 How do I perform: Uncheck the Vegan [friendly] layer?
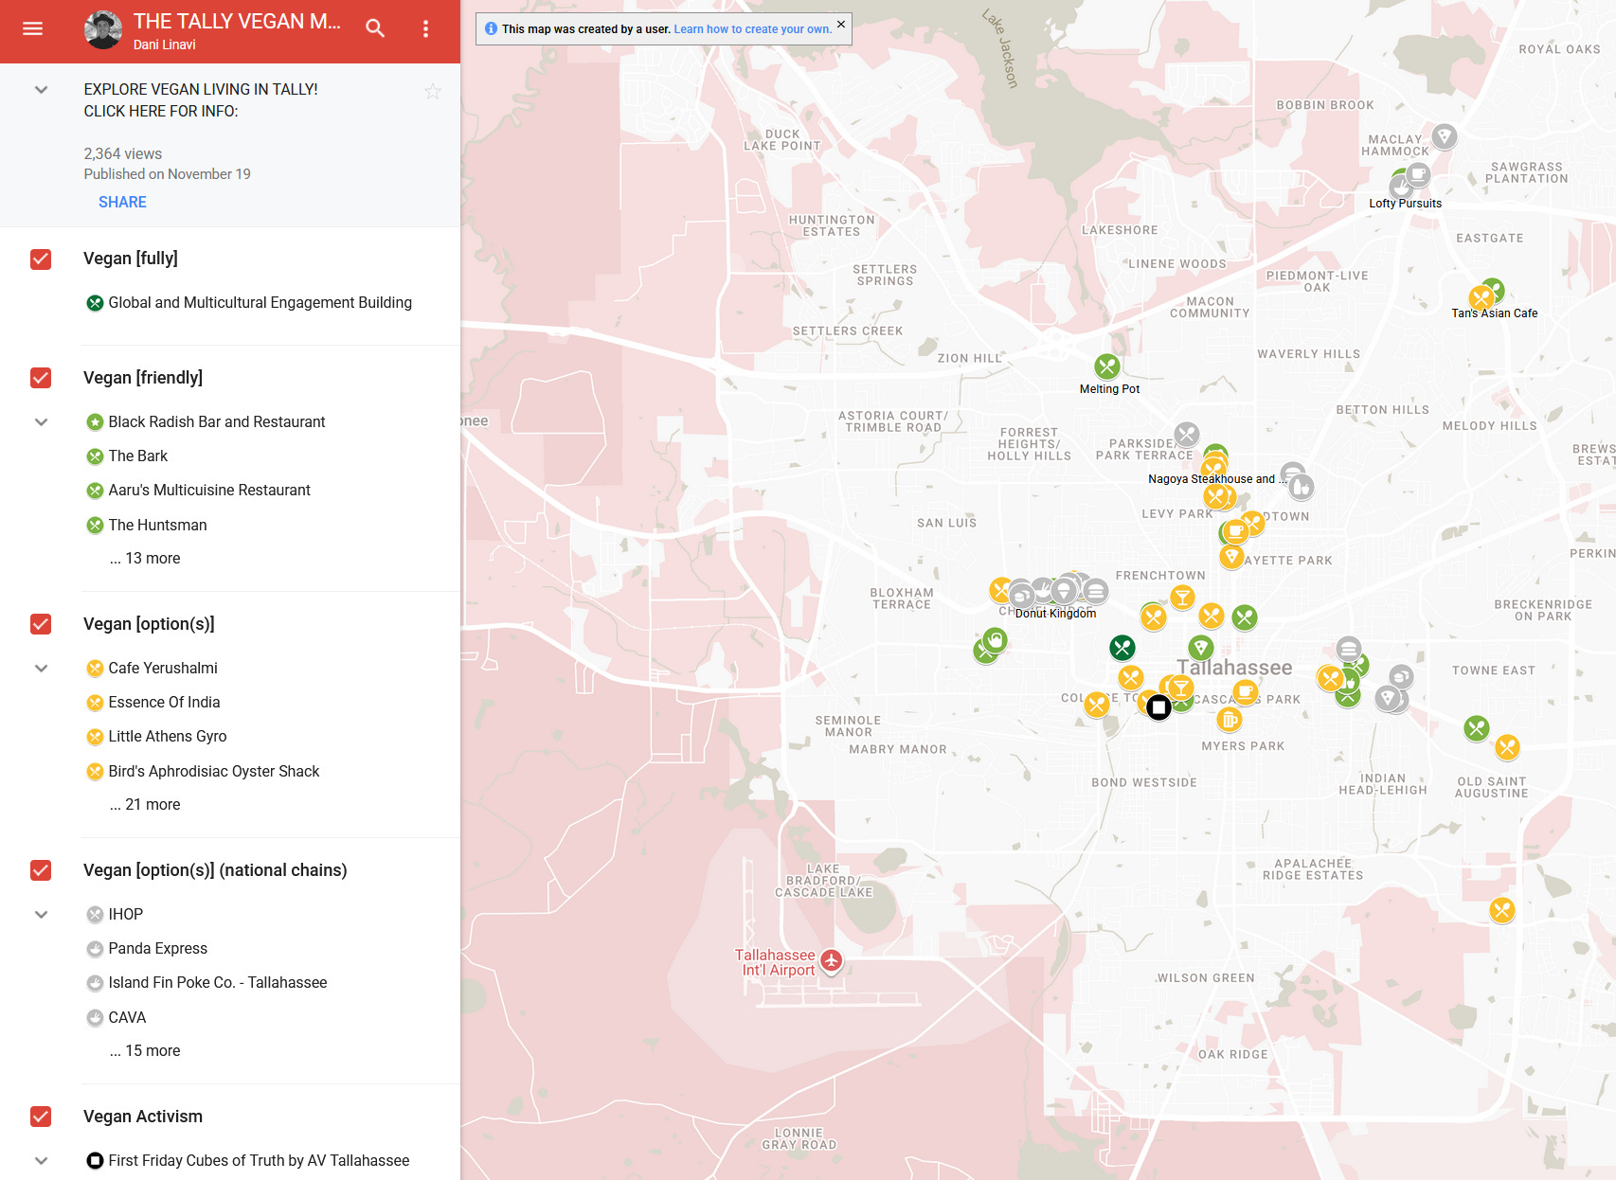pyautogui.click(x=41, y=378)
